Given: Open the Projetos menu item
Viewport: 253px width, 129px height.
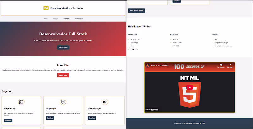Looking at the screenshot, I should click(66, 19).
